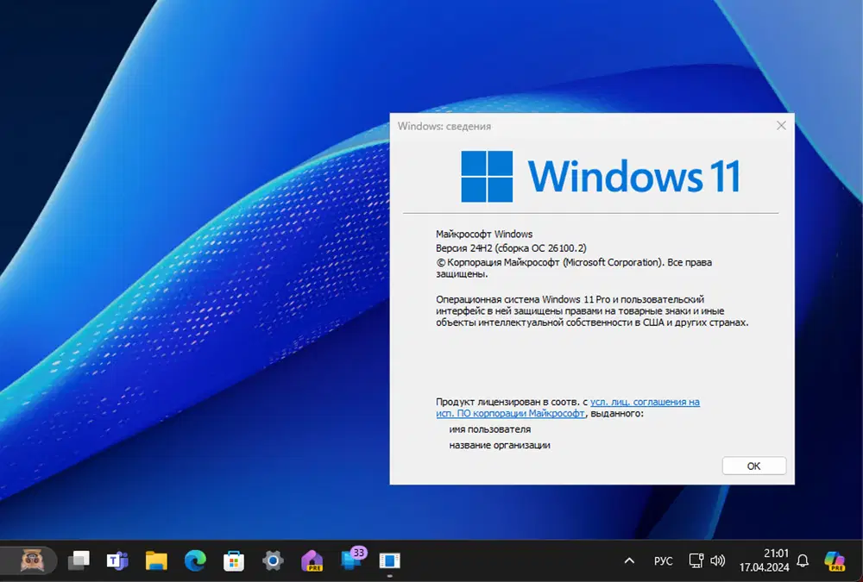Click OK in the Windows info dialog
This screenshot has height=582, width=863.
click(754, 466)
